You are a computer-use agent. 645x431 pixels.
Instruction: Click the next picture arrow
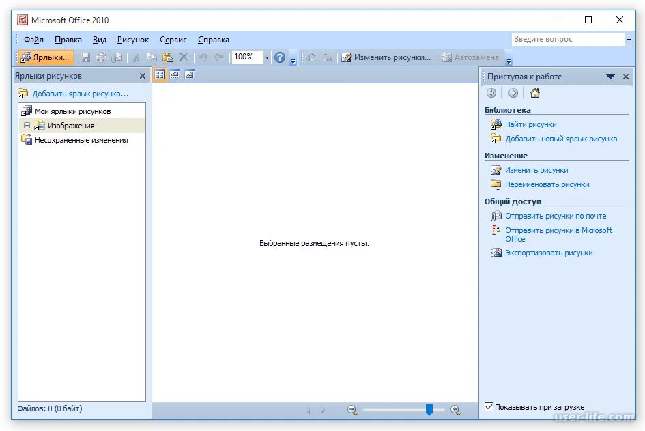click(x=322, y=411)
